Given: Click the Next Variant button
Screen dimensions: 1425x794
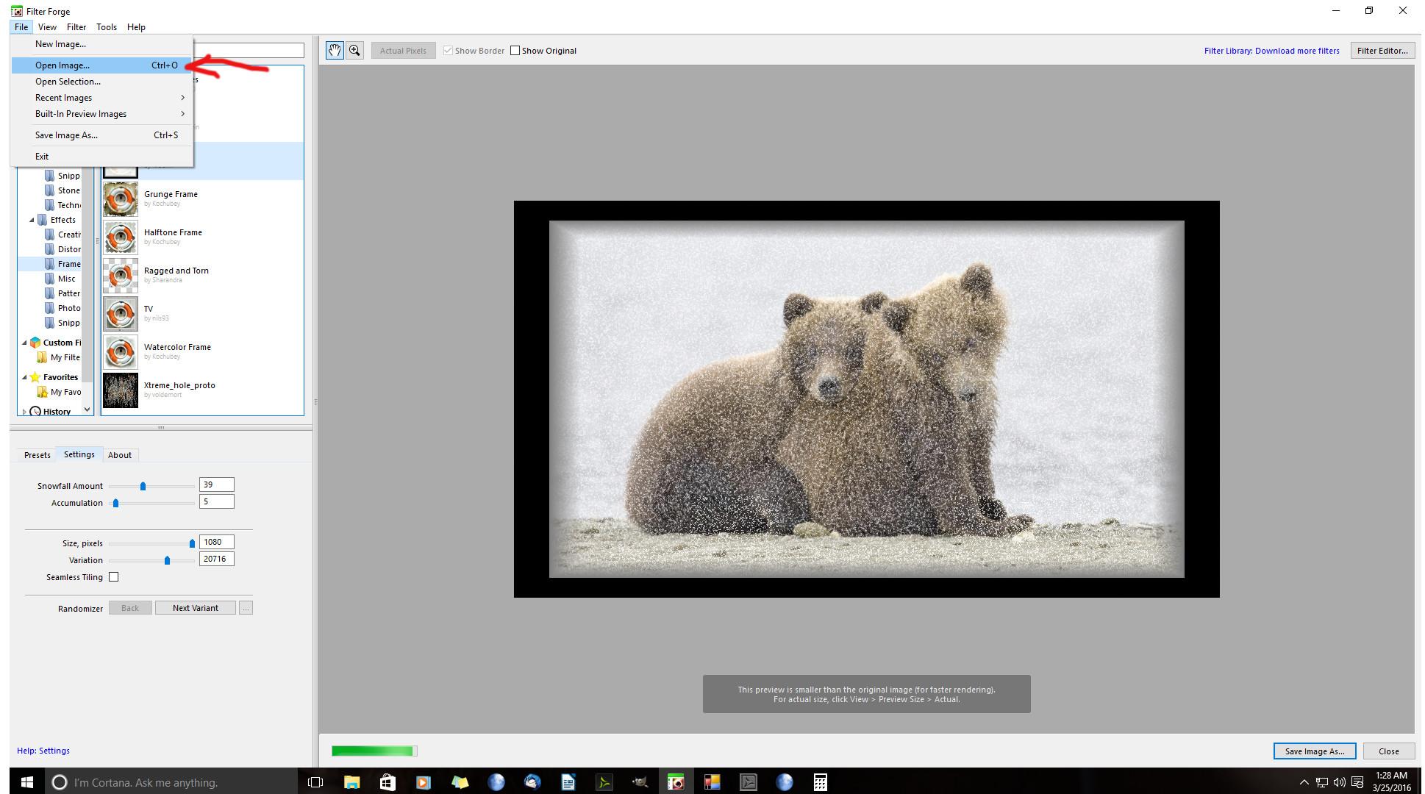Looking at the screenshot, I should 195,608.
